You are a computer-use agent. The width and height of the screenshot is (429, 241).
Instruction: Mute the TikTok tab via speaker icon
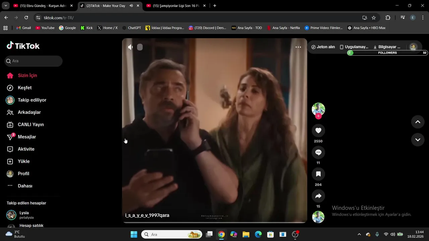131,6
